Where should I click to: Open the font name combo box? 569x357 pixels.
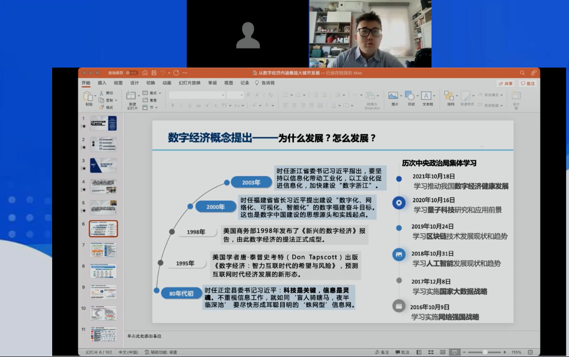coord(197,95)
